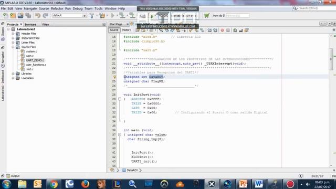The image size is (336, 189).
Task: Open the Debug menu
Action: pyautogui.click(x=78, y=8)
